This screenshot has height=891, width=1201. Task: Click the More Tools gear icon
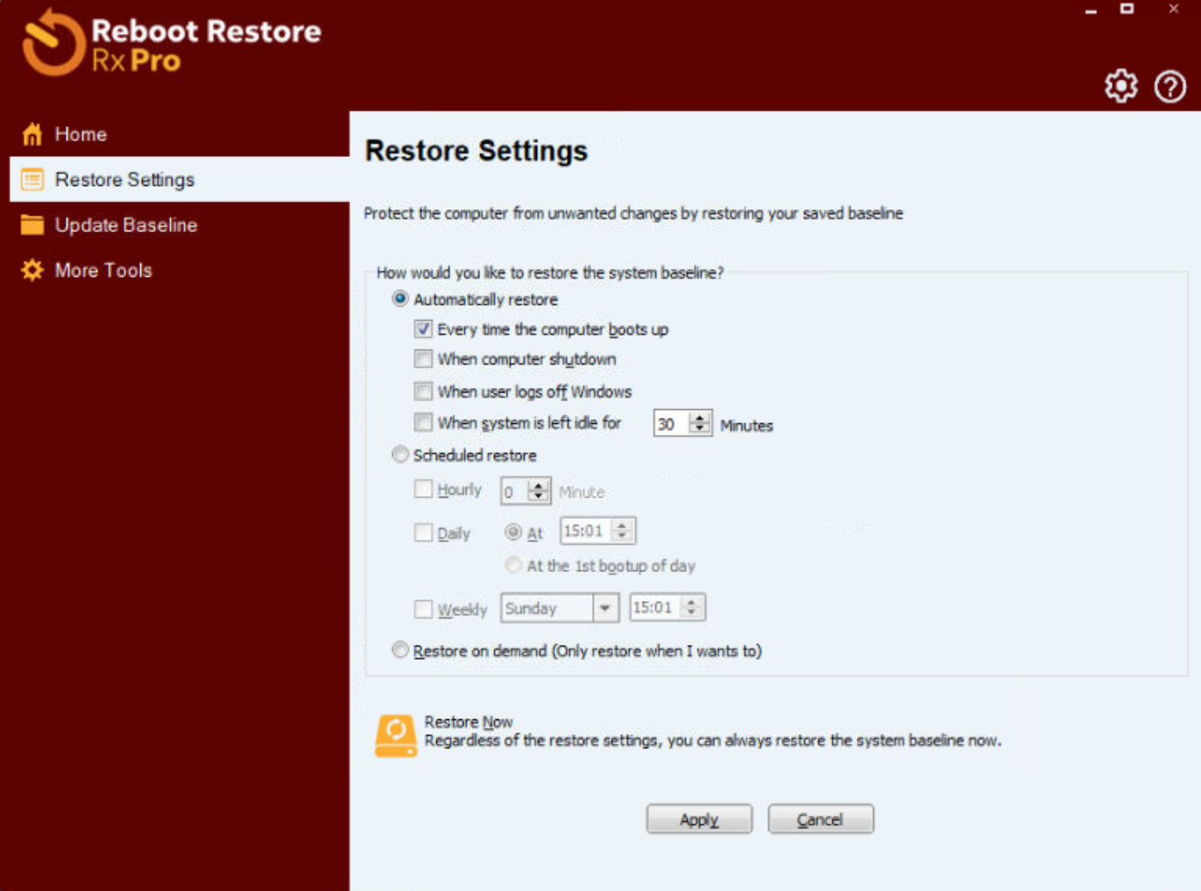pyautogui.click(x=32, y=270)
